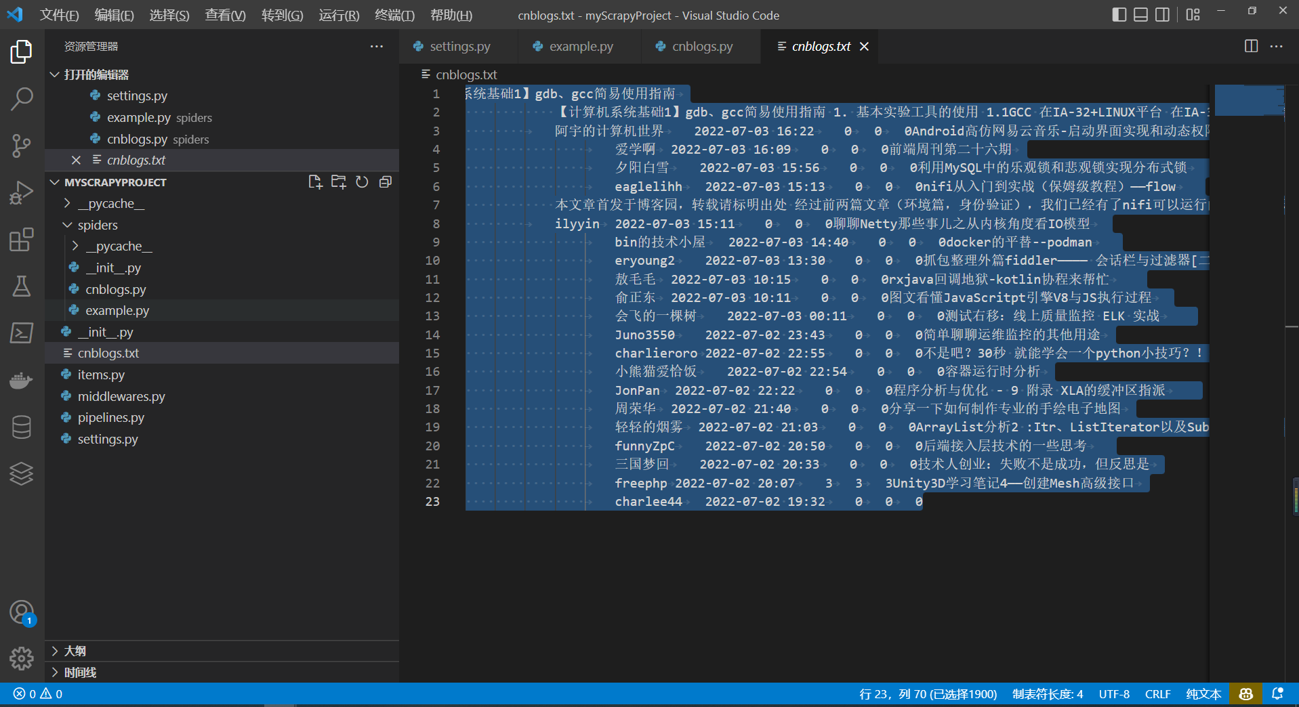Viewport: 1299px width, 707px height.
Task: Change tab size indentation setting
Action: (1048, 694)
